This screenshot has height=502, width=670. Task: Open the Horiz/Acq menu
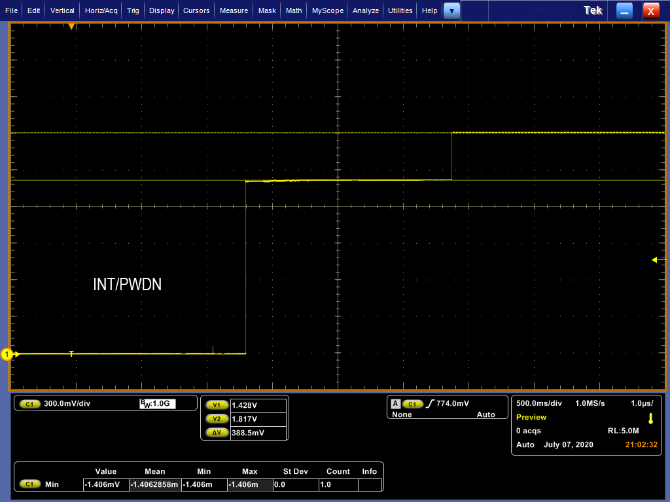pyautogui.click(x=101, y=10)
